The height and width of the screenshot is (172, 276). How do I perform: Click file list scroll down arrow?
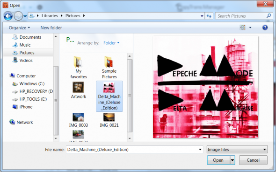coord(130,138)
